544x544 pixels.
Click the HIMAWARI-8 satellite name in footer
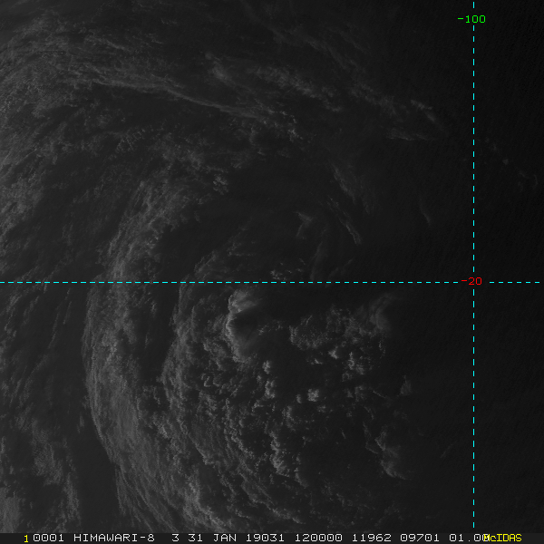(x=114, y=538)
